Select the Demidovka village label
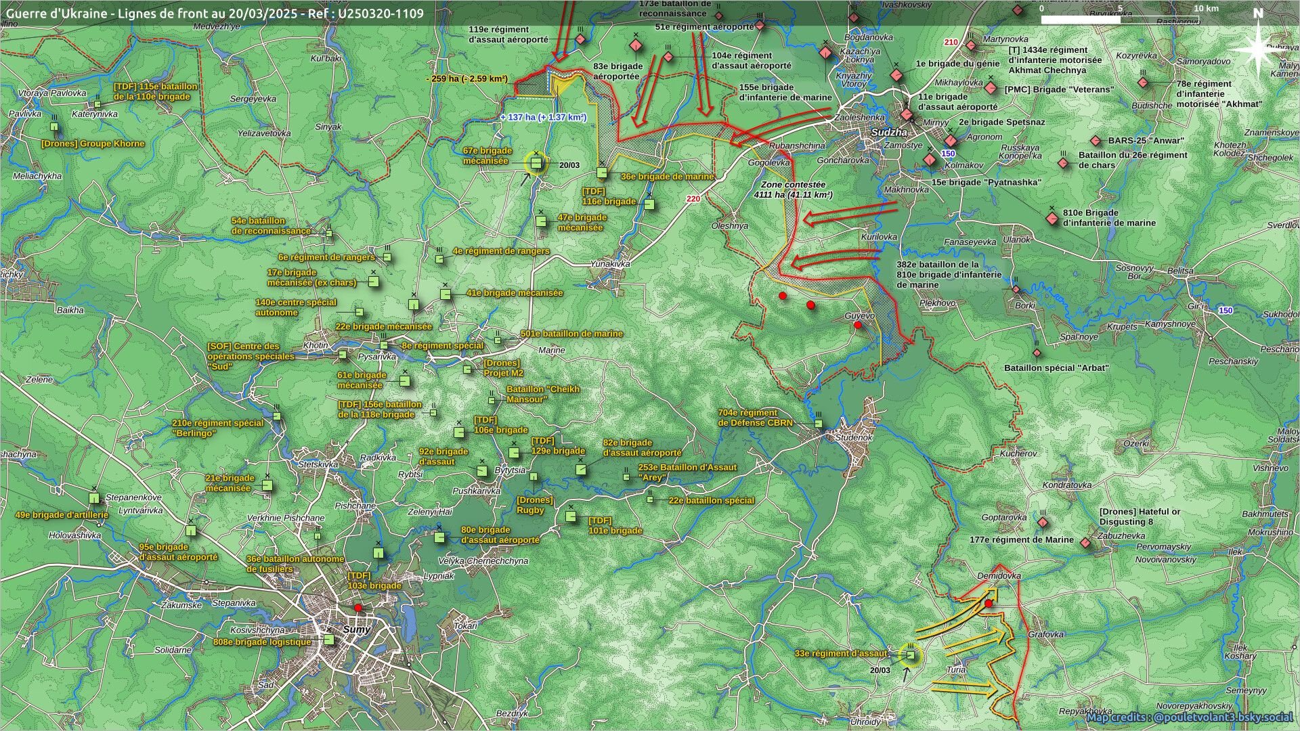This screenshot has height=731, width=1300. [999, 576]
